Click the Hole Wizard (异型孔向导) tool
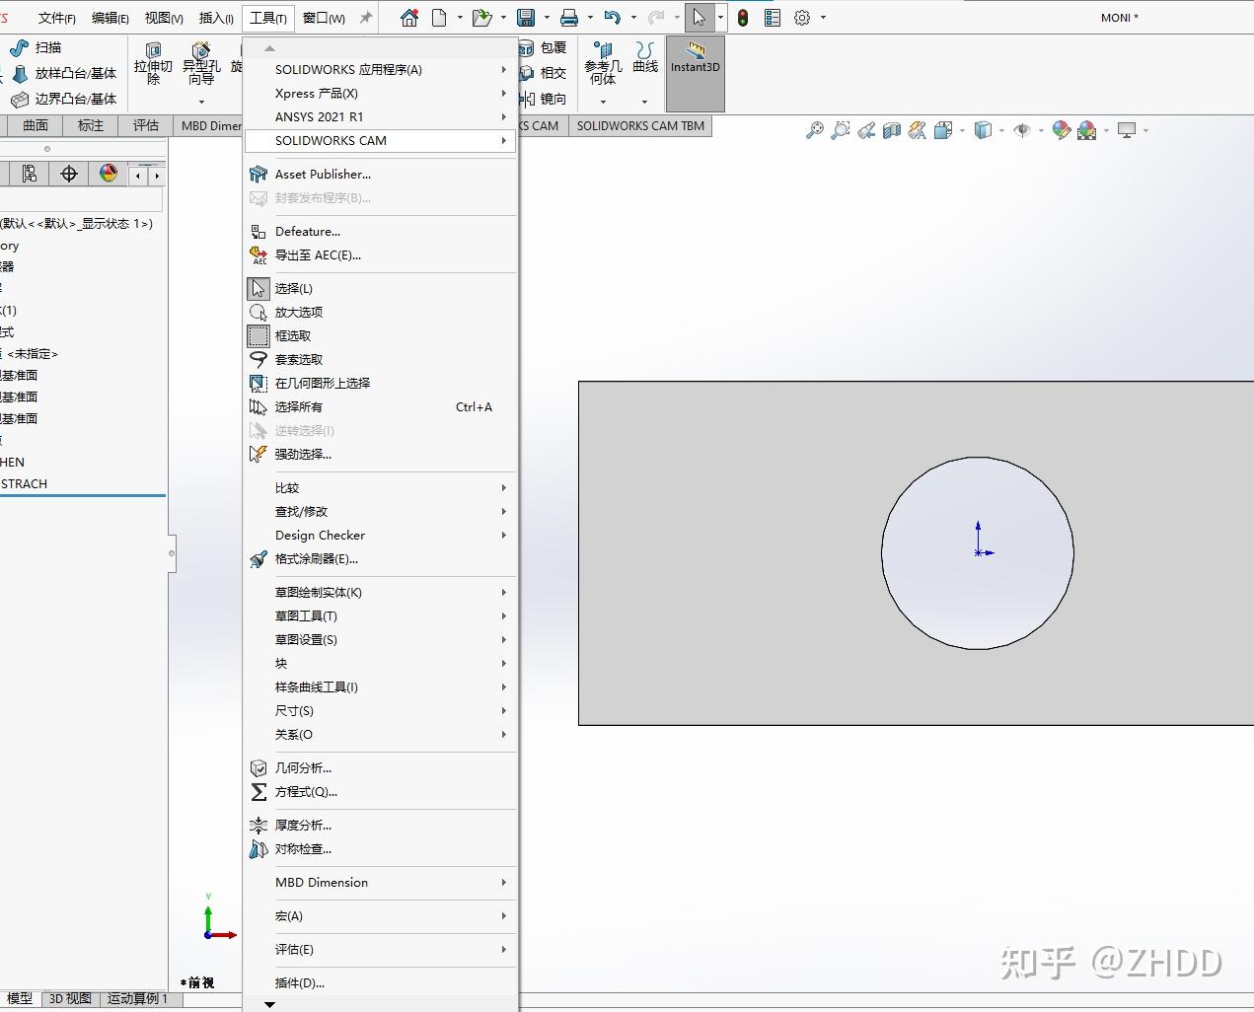Screen dimensions: 1254x1012 tap(201, 64)
